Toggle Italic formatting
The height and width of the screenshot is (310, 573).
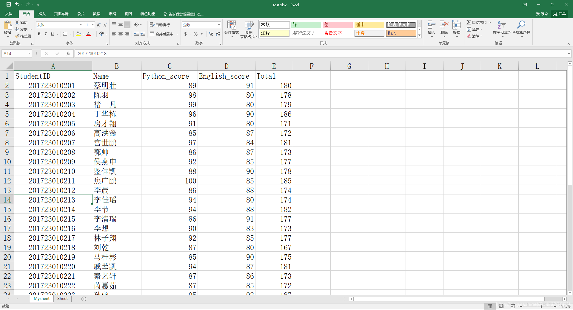(x=46, y=34)
